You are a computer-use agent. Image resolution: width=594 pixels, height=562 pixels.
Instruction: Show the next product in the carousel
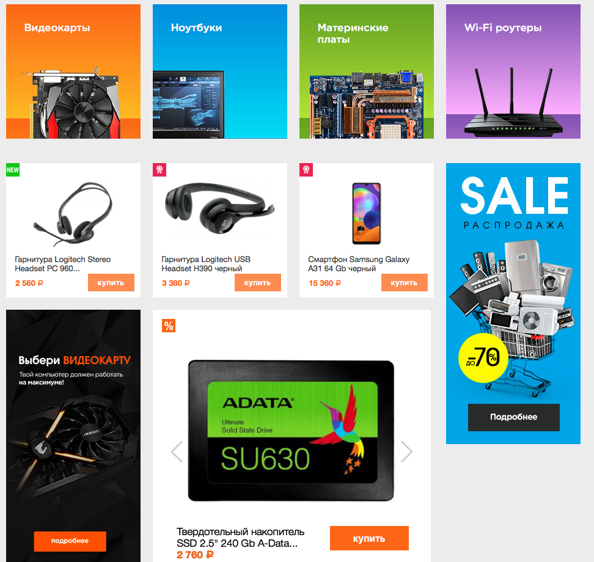pyautogui.click(x=406, y=451)
